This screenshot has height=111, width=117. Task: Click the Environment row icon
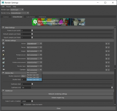4,58
